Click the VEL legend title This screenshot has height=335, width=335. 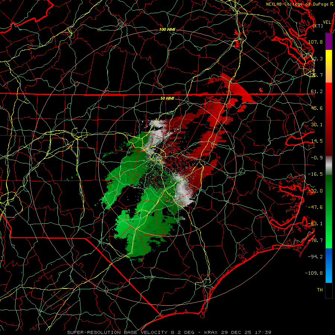tap(327, 22)
